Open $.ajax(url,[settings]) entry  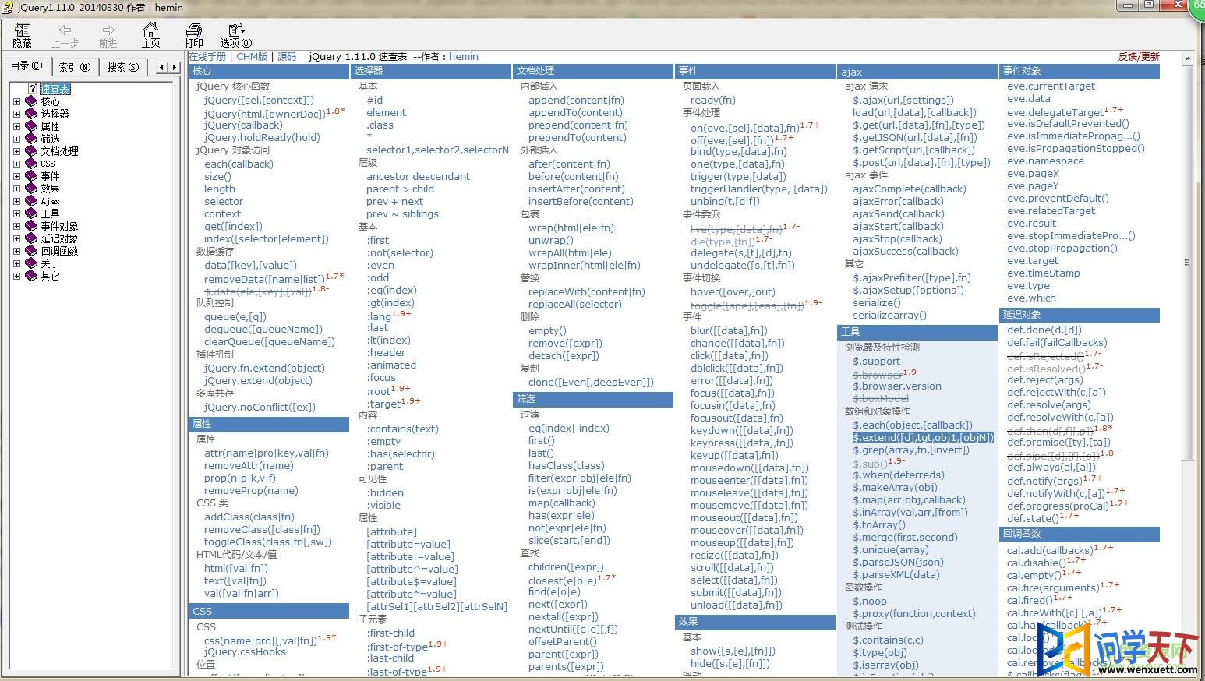click(903, 100)
